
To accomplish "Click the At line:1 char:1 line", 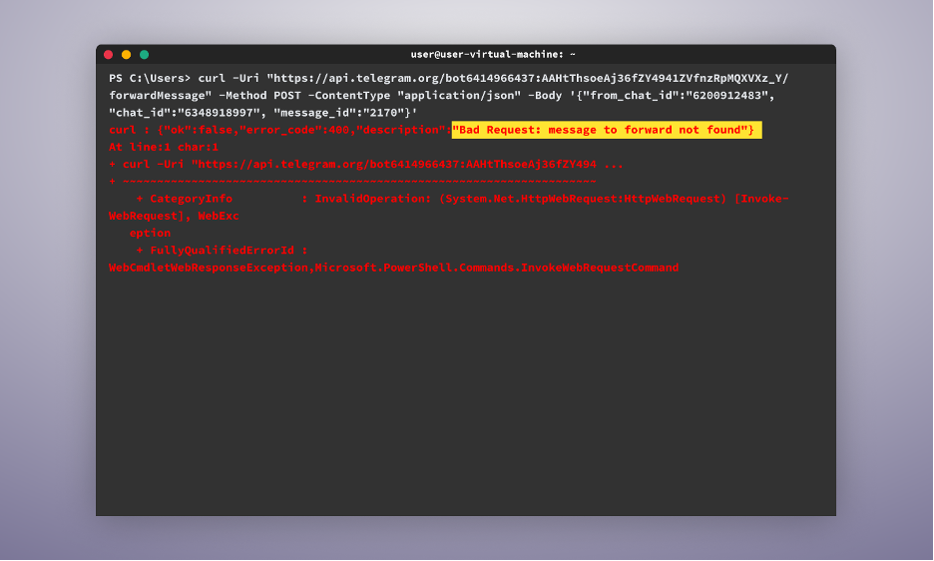I will coord(164,148).
